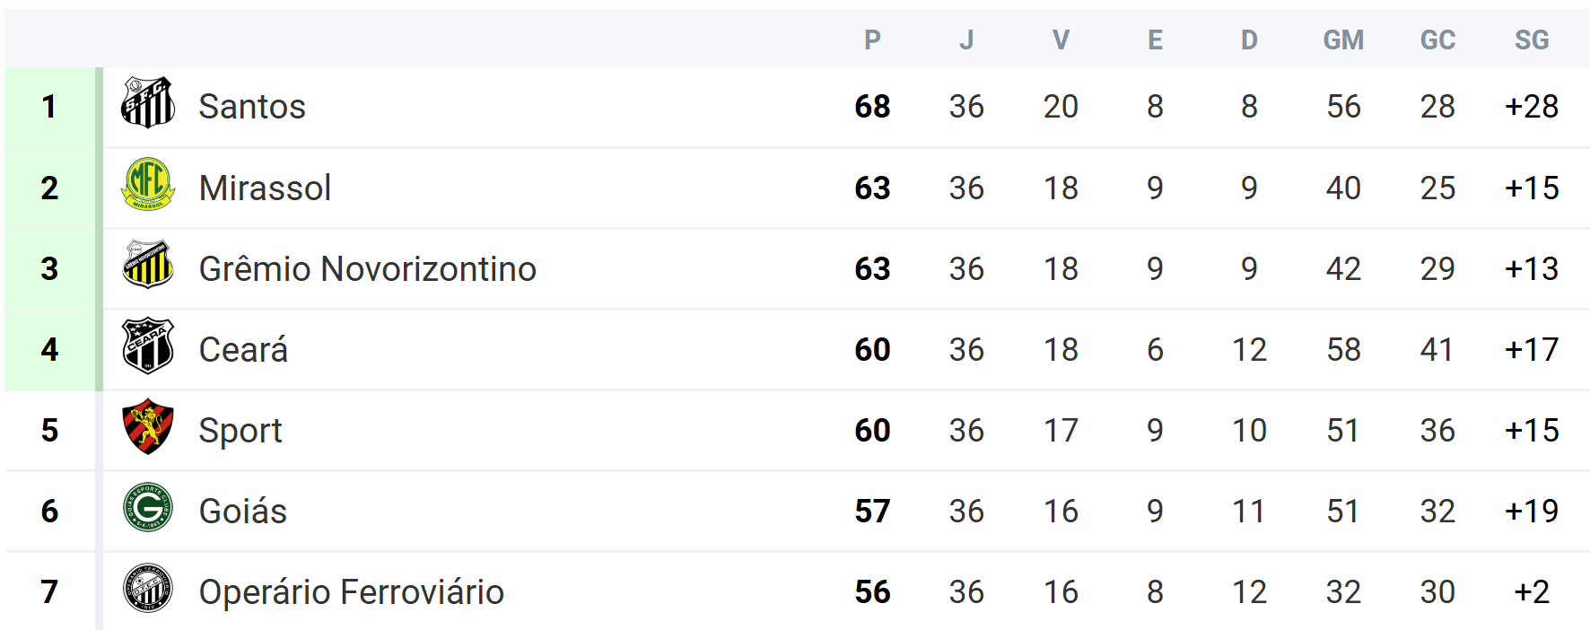Select the Sport team name
This screenshot has height=630, width=1590.
pyautogui.click(x=240, y=431)
